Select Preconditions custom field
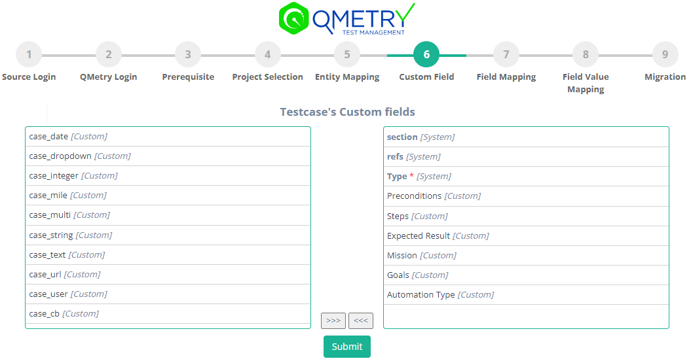The height and width of the screenshot is (363, 691). 526,196
